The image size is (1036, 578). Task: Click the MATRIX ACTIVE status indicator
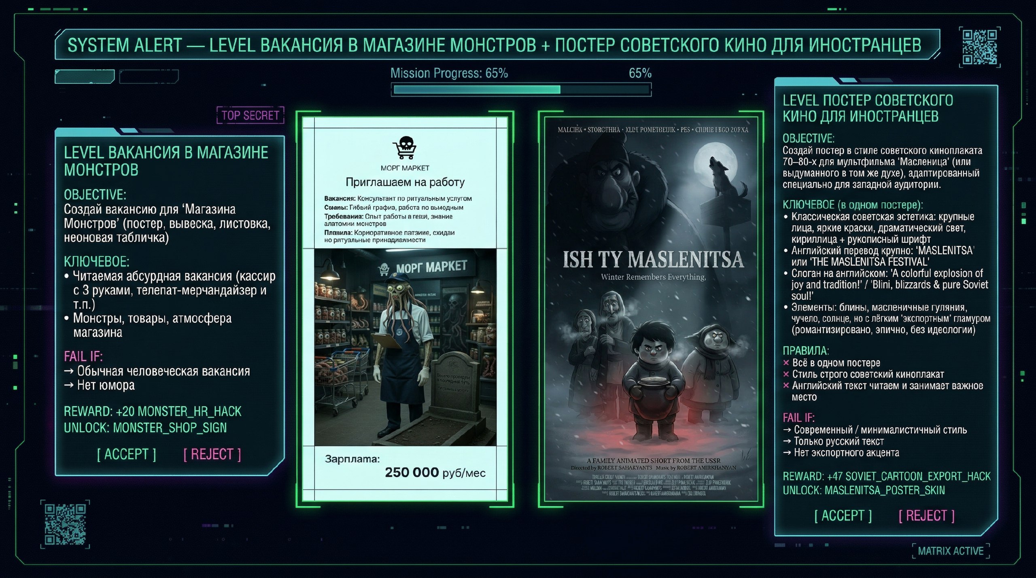tap(951, 551)
